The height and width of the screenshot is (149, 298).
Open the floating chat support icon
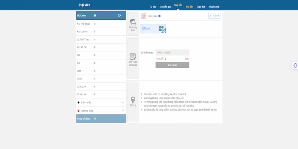(x=295, y=65)
